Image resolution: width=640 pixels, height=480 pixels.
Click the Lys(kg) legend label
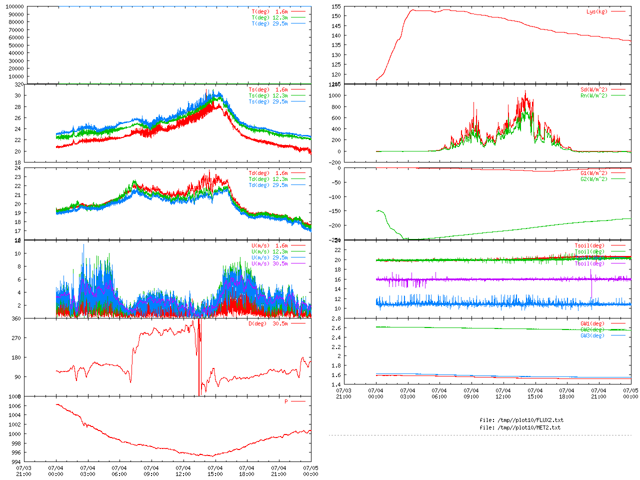click(x=596, y=11)
